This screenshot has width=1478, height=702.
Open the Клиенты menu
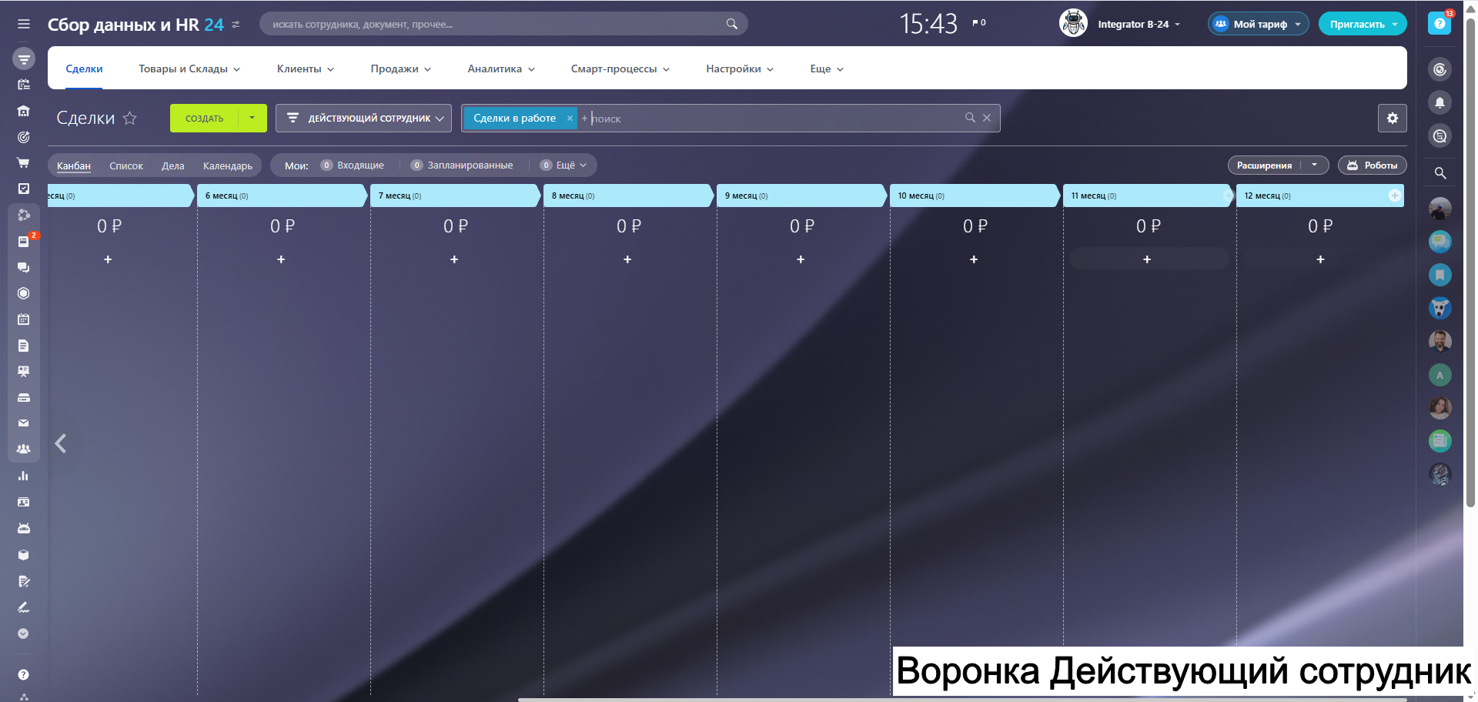(x=306, y=69)
